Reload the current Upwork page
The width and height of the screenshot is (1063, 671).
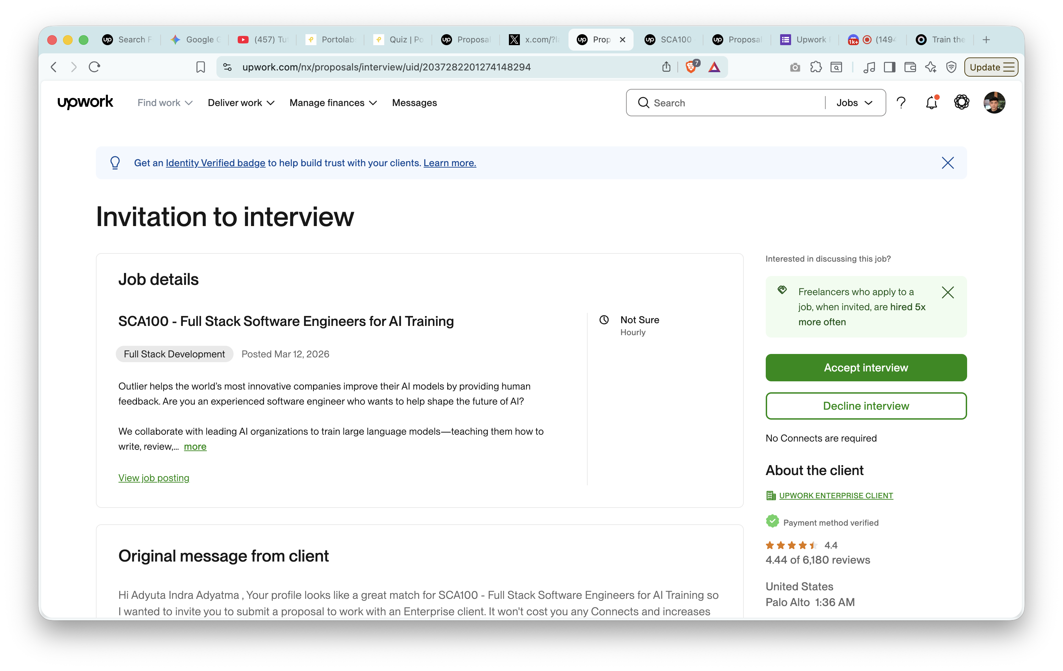click(x=95, y=67)
